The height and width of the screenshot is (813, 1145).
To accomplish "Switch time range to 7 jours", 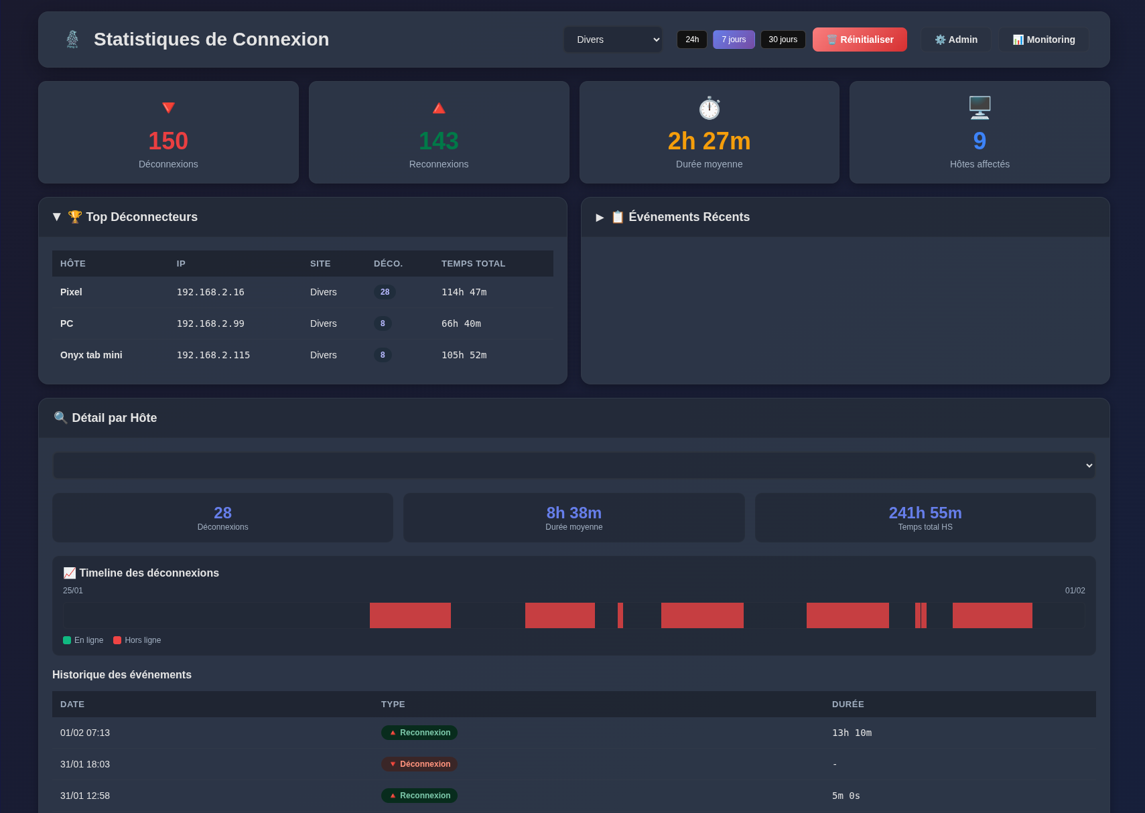I will [734, 40].
